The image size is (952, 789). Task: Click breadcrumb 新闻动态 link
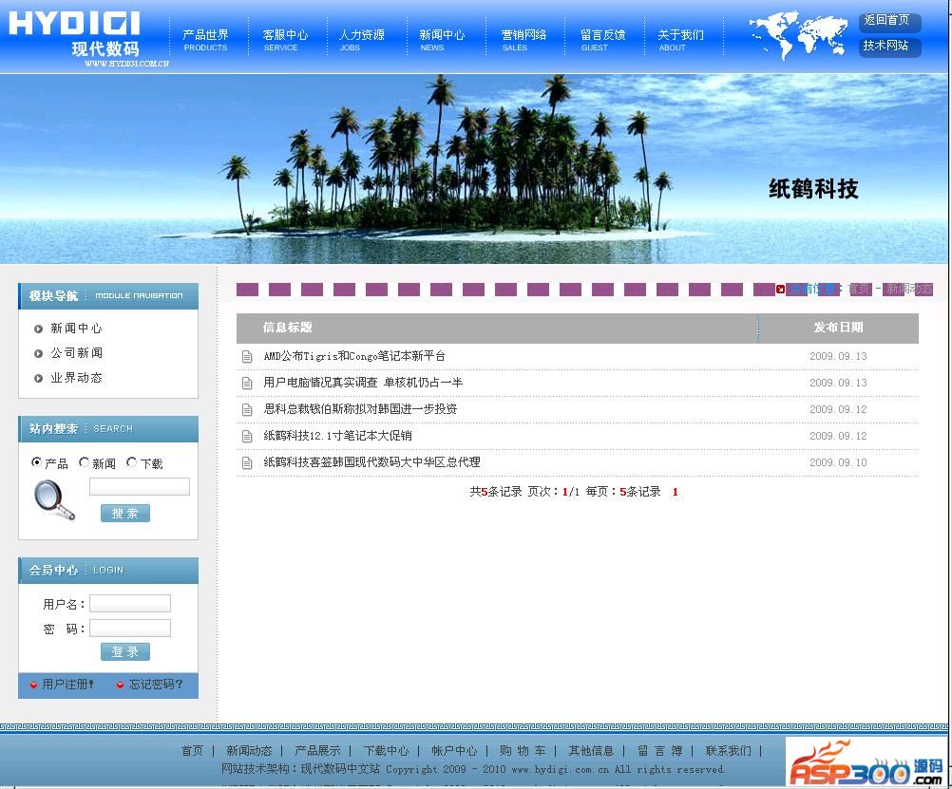point(908,289)
